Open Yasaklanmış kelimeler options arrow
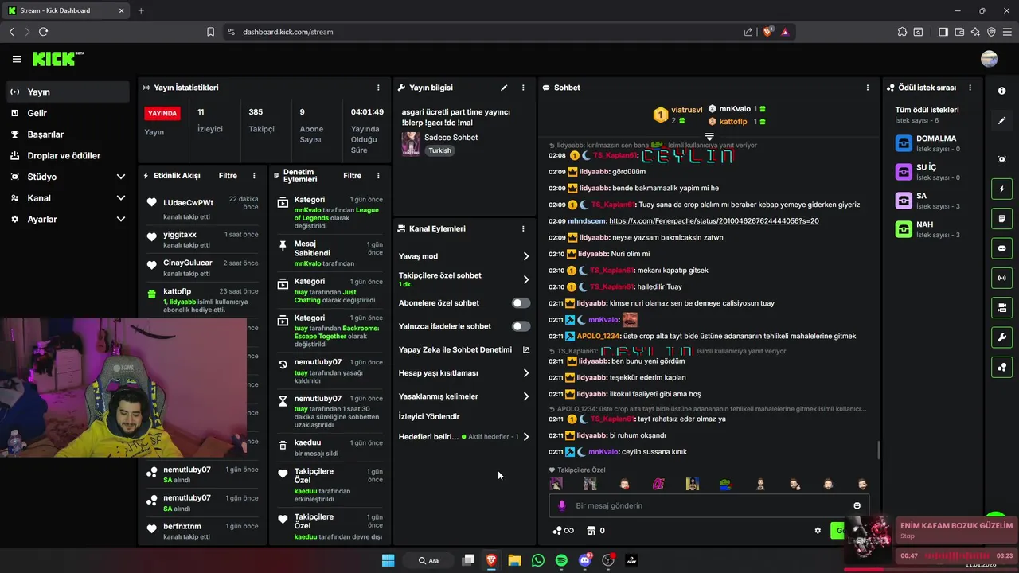The height and width of the screenshot is (573, 1019). pos(526,396)
